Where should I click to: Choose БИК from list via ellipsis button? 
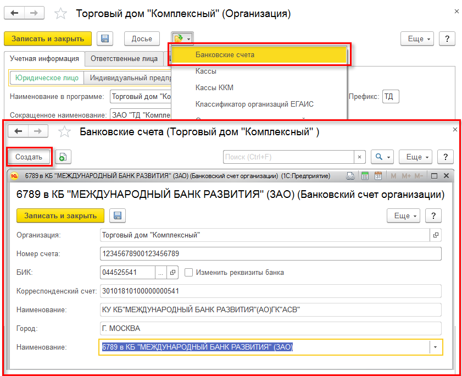[x=160, y=272]
